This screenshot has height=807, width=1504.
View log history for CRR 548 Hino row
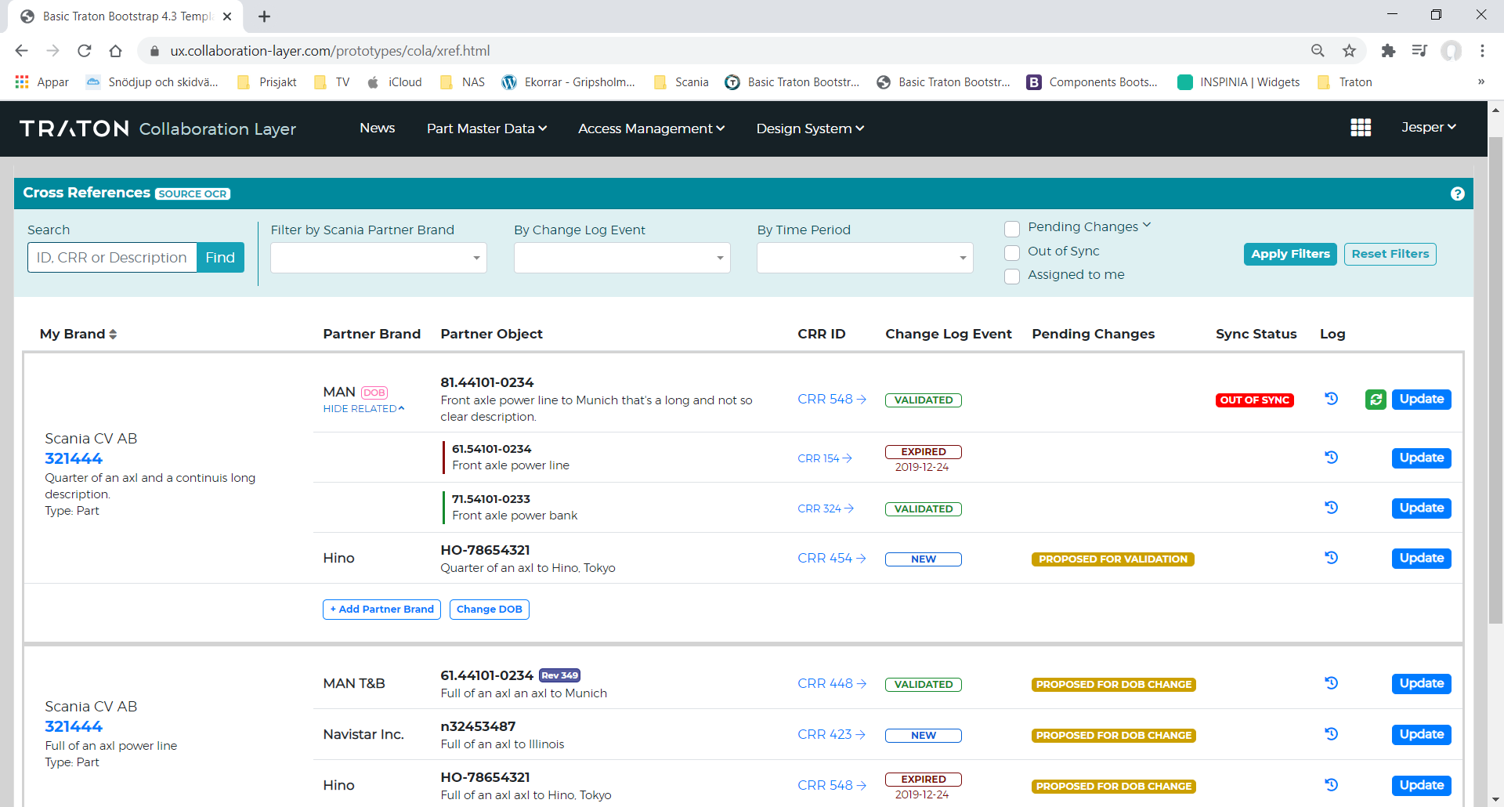(x=1331, y=785)
